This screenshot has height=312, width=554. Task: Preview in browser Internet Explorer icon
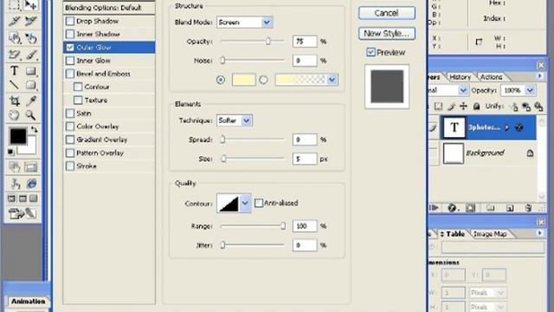[x=31, y=184]
